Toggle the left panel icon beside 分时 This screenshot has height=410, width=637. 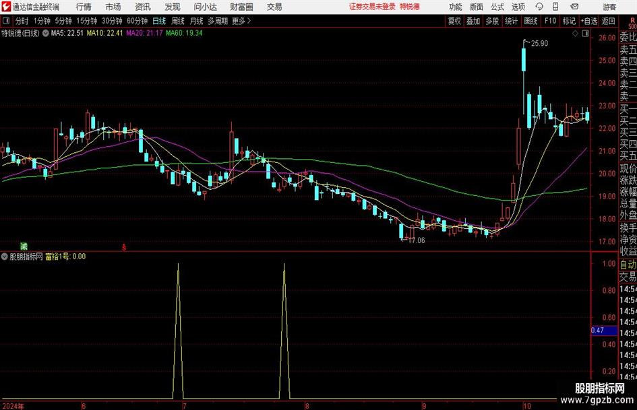7,21
